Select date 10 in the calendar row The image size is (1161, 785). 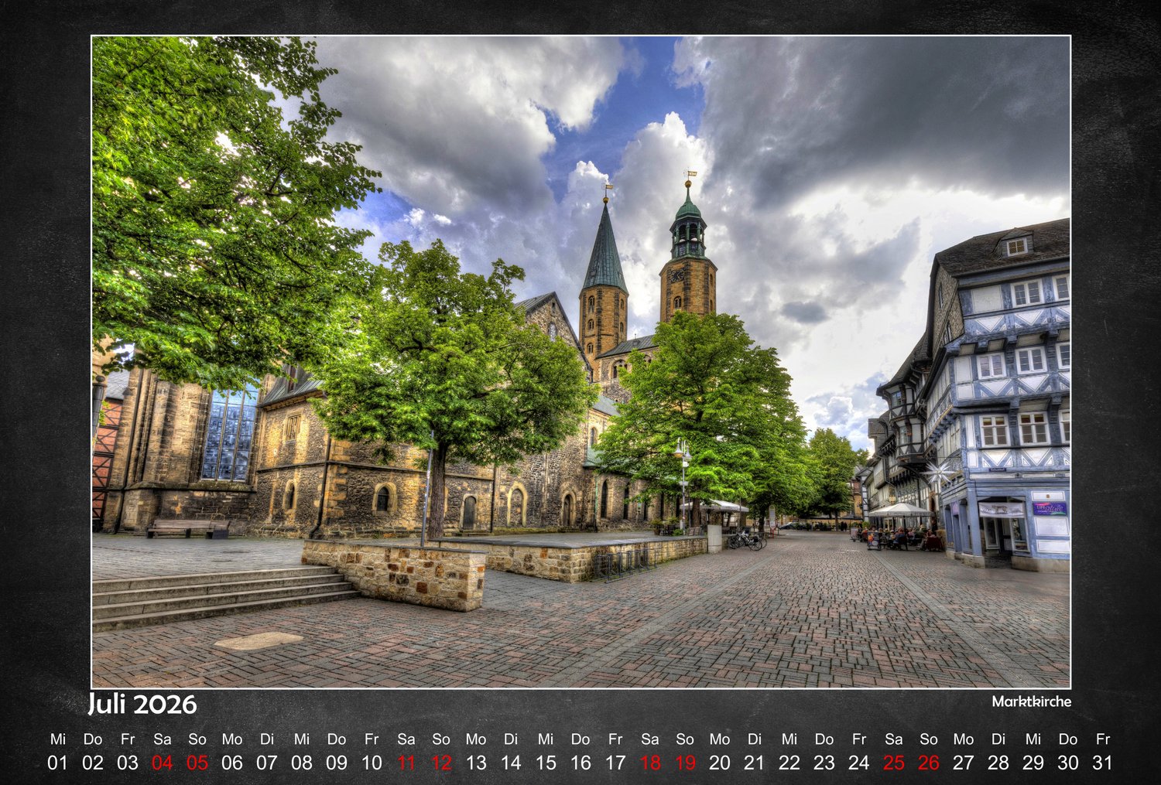click(372, 763)
